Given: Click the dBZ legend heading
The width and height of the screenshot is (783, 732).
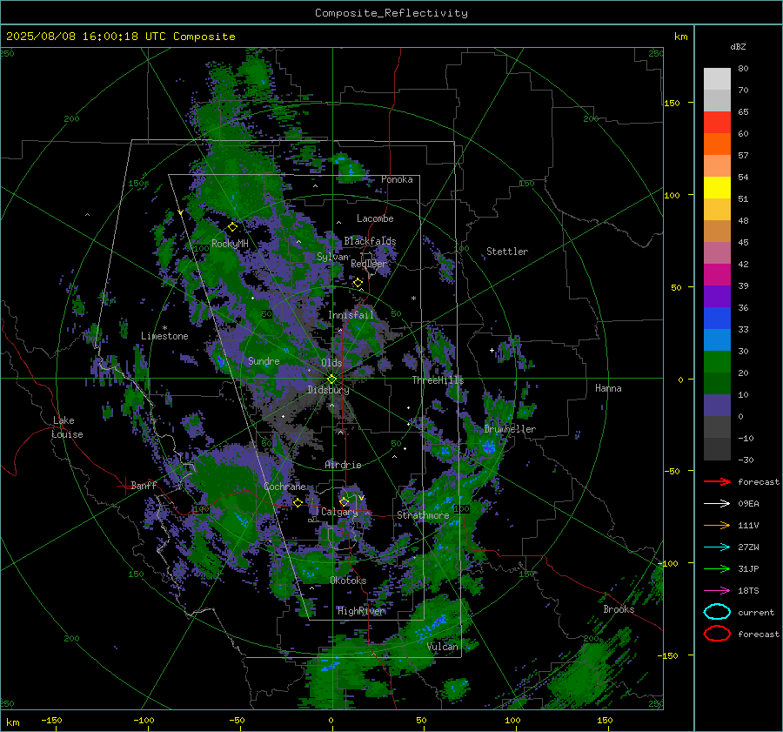Looking at the screenshot, I should click(738, 46).
